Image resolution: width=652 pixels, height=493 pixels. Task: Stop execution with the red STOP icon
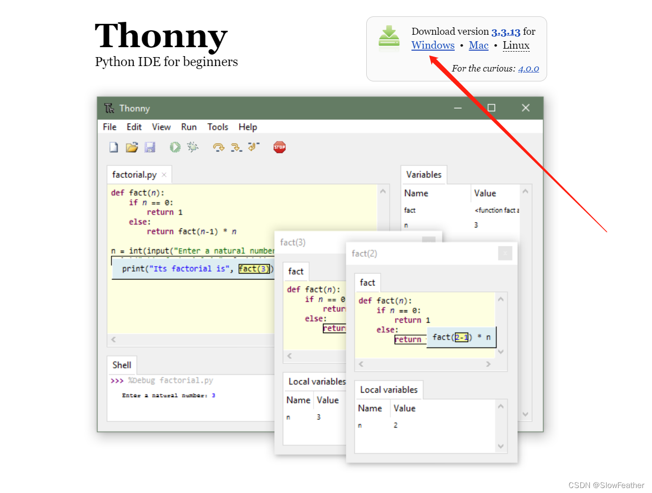click(279, 147)
